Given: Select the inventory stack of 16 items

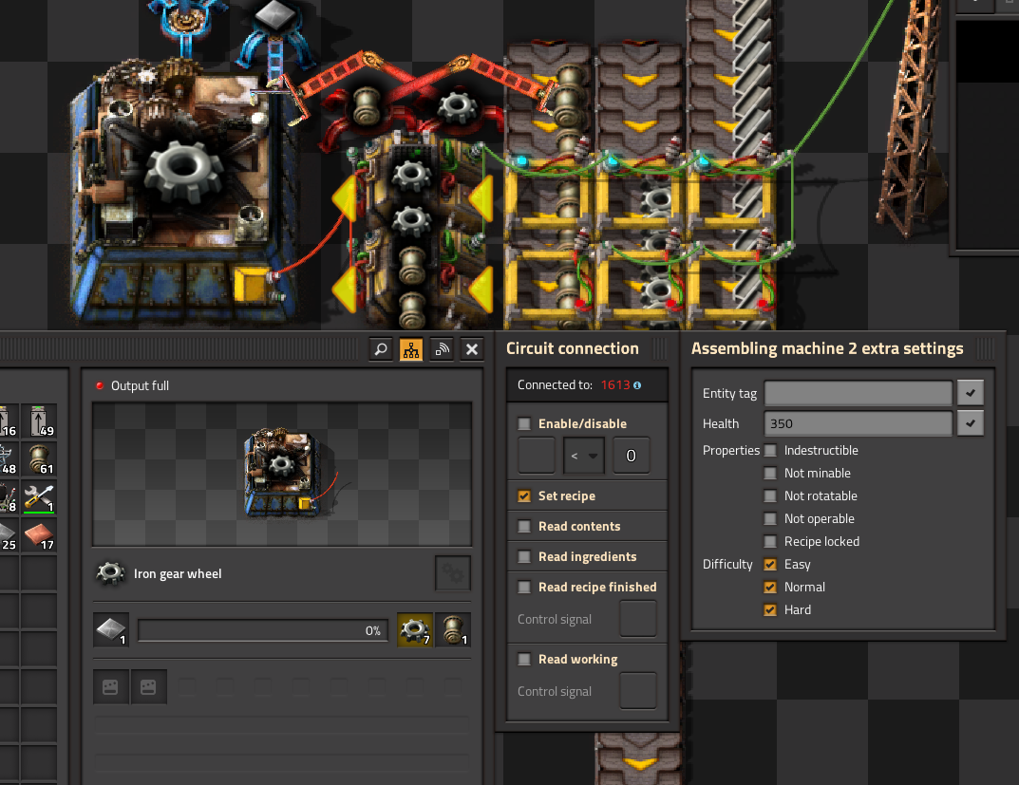Looking at the screenshot, I should [x=9, y=421].
